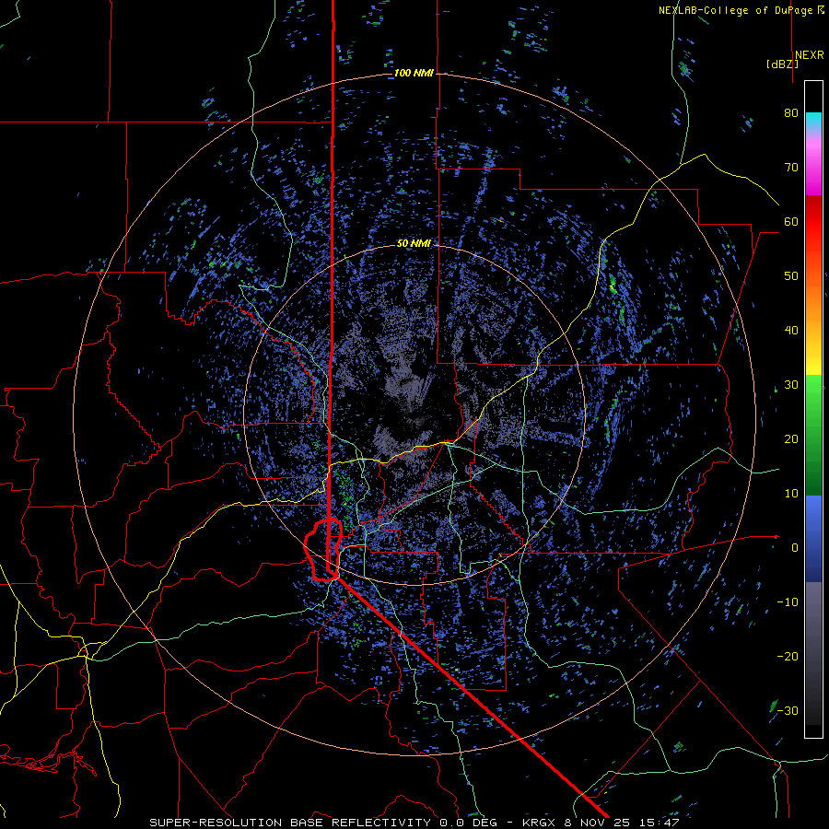Click the dBZ units label above legend
The width and height of the screenshot is (829, 829).
pyautogui.click(x=782, y=64)
